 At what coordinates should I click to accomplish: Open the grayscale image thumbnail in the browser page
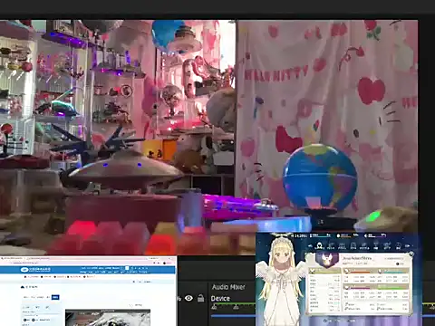point(108,318)
